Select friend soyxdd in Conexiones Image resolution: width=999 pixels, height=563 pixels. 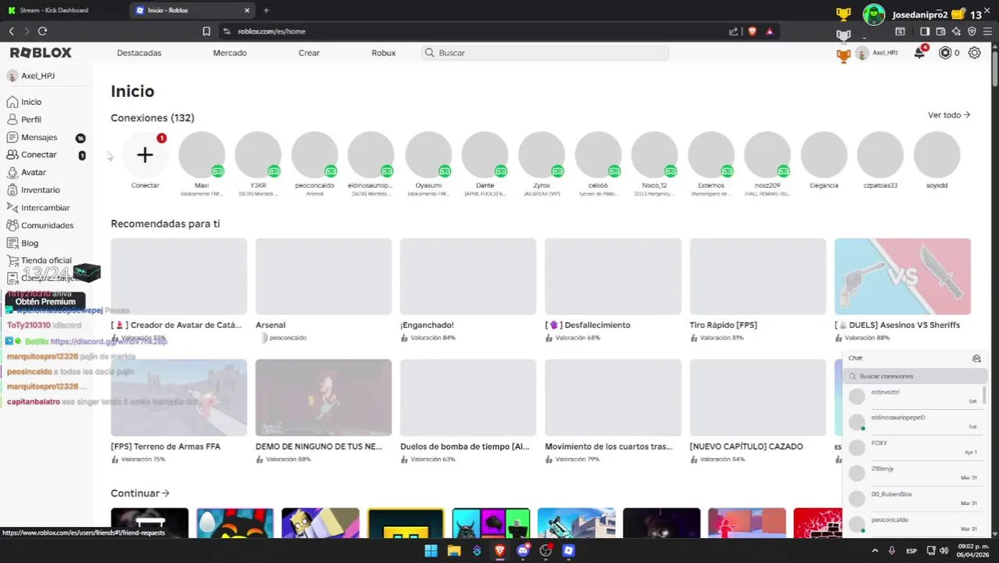pyautogui.click(x=936, y=160)
